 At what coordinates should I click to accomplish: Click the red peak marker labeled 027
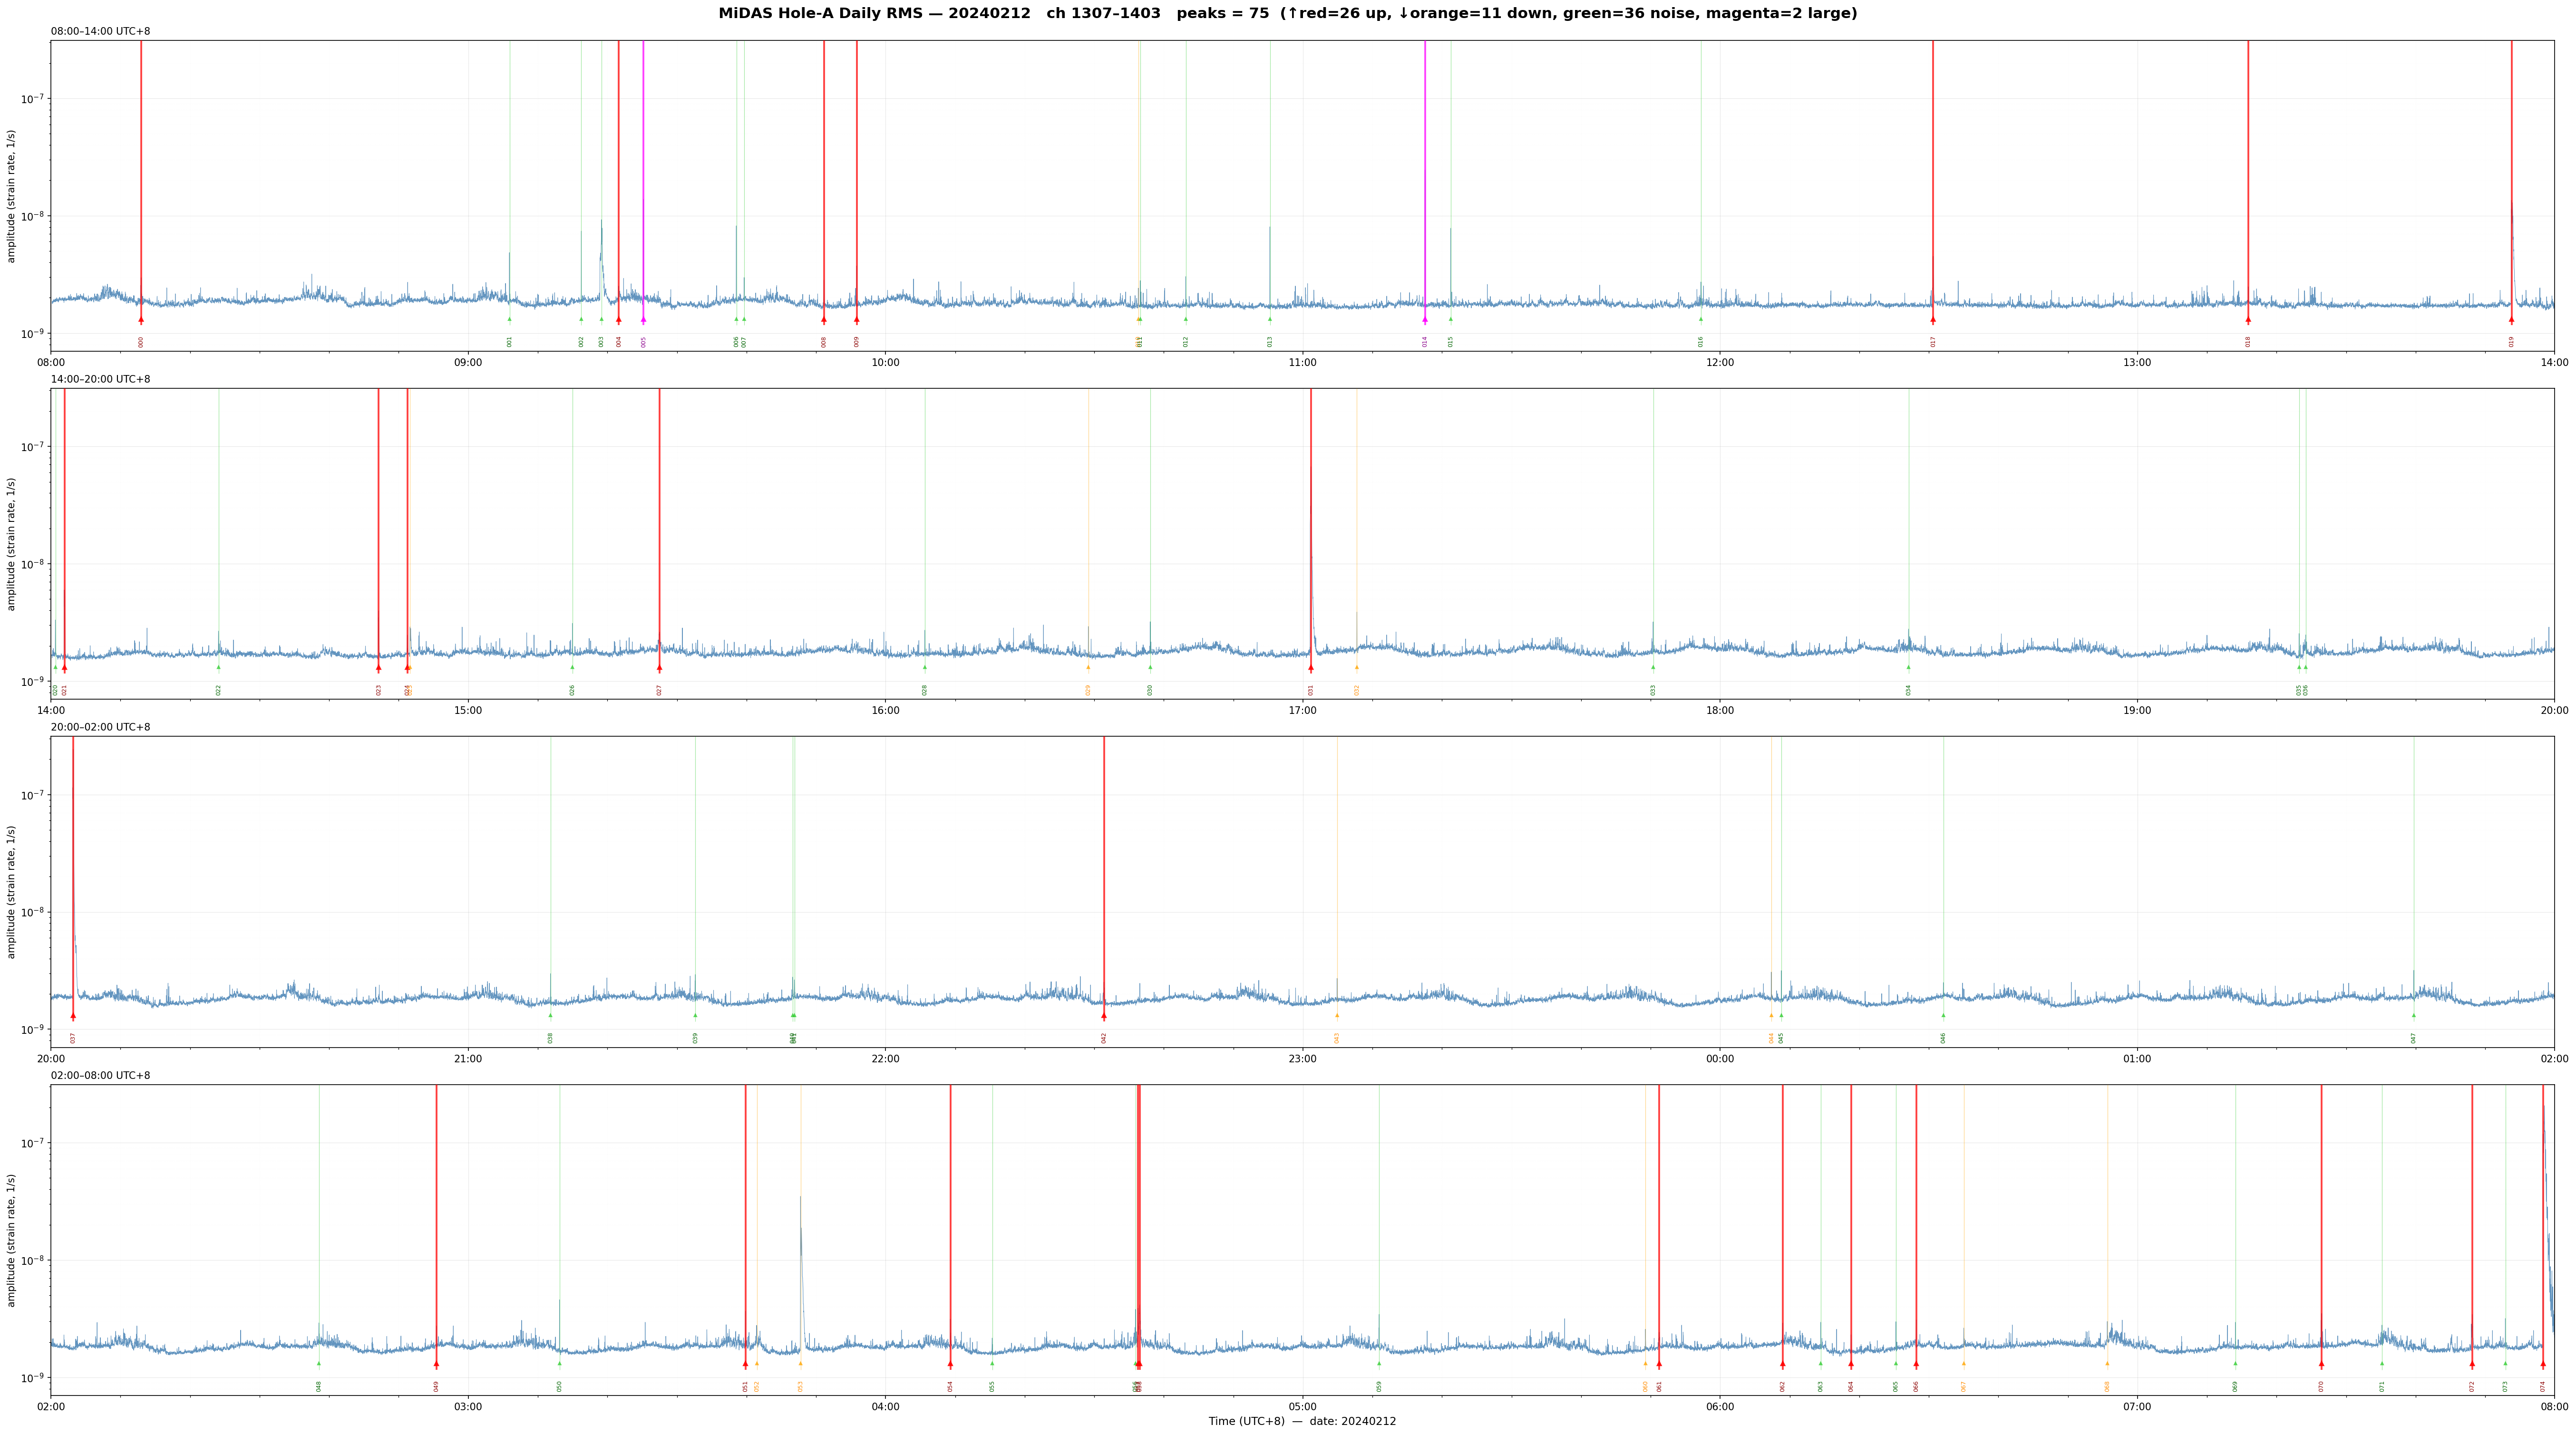click(x=659, y=667)
